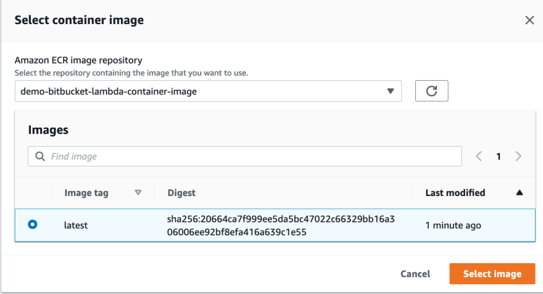Click page number 1 in pagination
The width and height of the screenshot is (543, 294).
tap(499, 157)
